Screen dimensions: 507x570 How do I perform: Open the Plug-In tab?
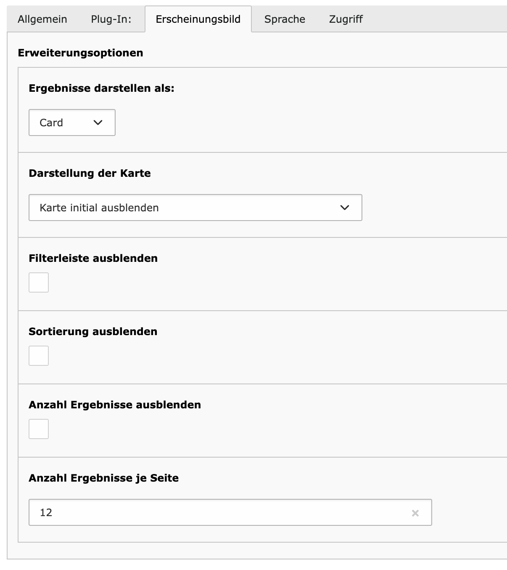click(x=111, y=19)
